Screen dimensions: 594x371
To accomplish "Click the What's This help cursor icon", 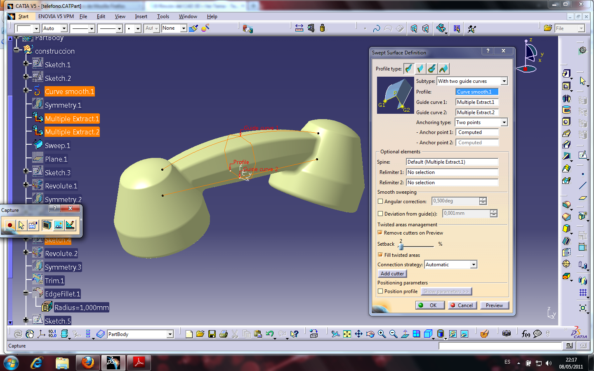I will (x=294, y=334).
